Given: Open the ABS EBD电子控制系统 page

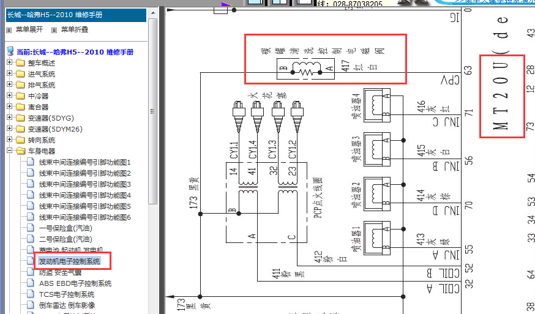Looking at the screenshot, I should 75,283.
